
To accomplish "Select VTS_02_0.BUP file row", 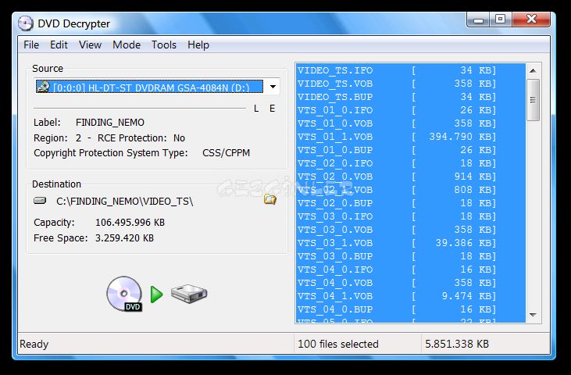I will (411, 203).
